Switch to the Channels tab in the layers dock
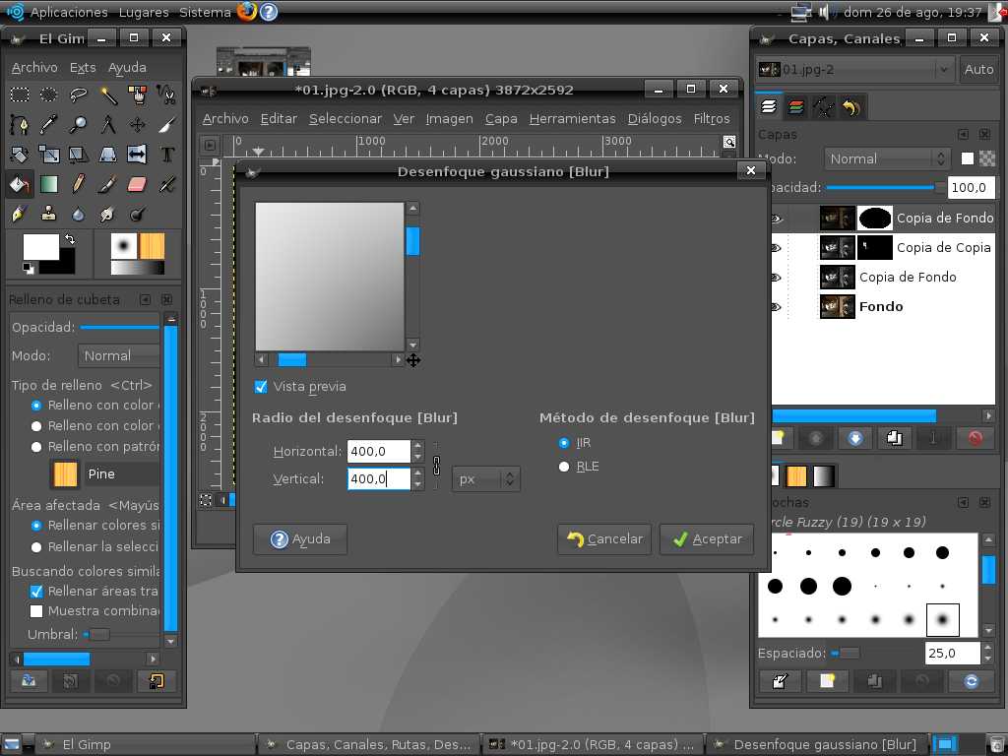 (795, 107)
